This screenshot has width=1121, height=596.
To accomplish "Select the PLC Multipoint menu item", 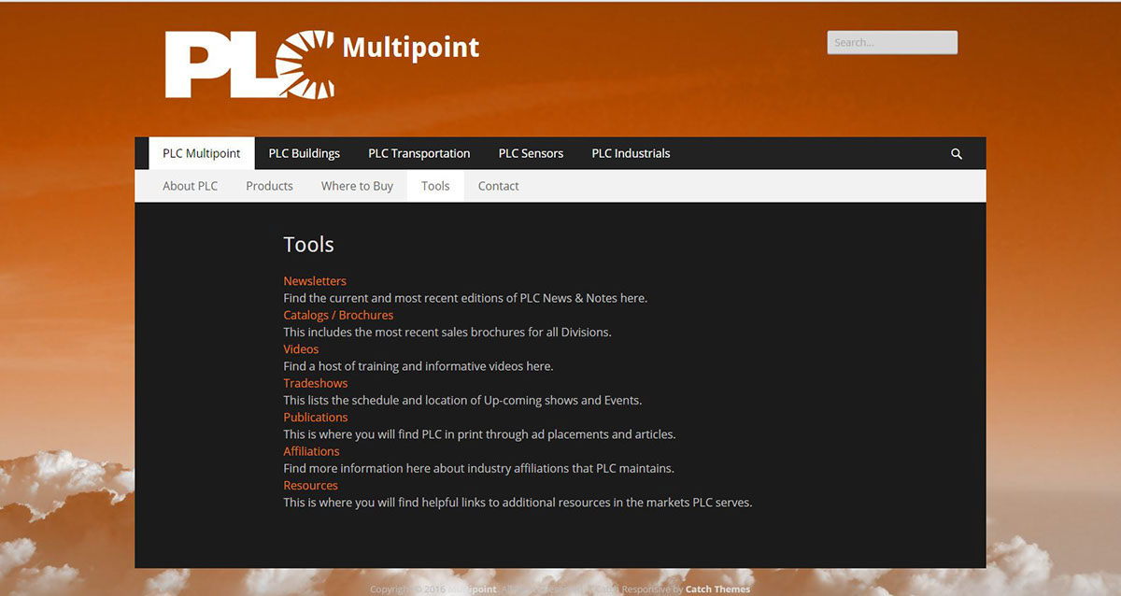I will (202, 153).
